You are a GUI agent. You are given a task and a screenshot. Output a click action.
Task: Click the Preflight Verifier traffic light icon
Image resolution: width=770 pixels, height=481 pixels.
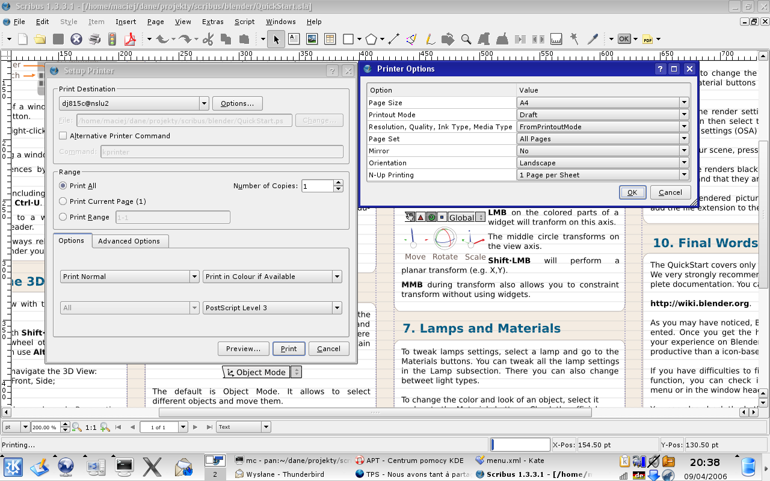(112, 40)
